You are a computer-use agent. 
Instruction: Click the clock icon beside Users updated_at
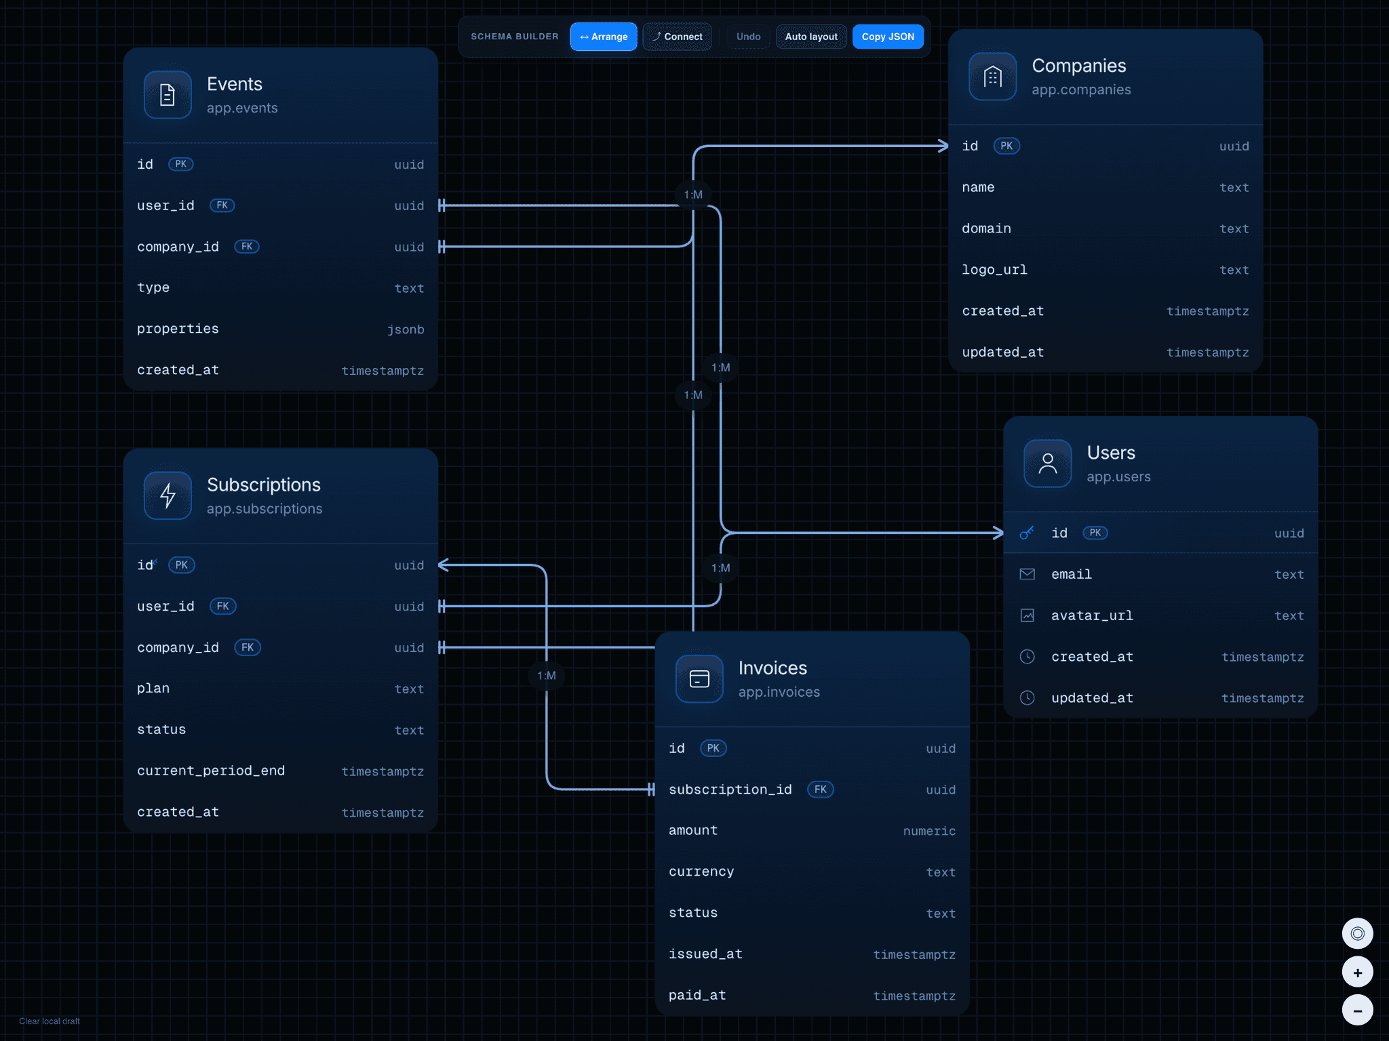point(1027,698)
